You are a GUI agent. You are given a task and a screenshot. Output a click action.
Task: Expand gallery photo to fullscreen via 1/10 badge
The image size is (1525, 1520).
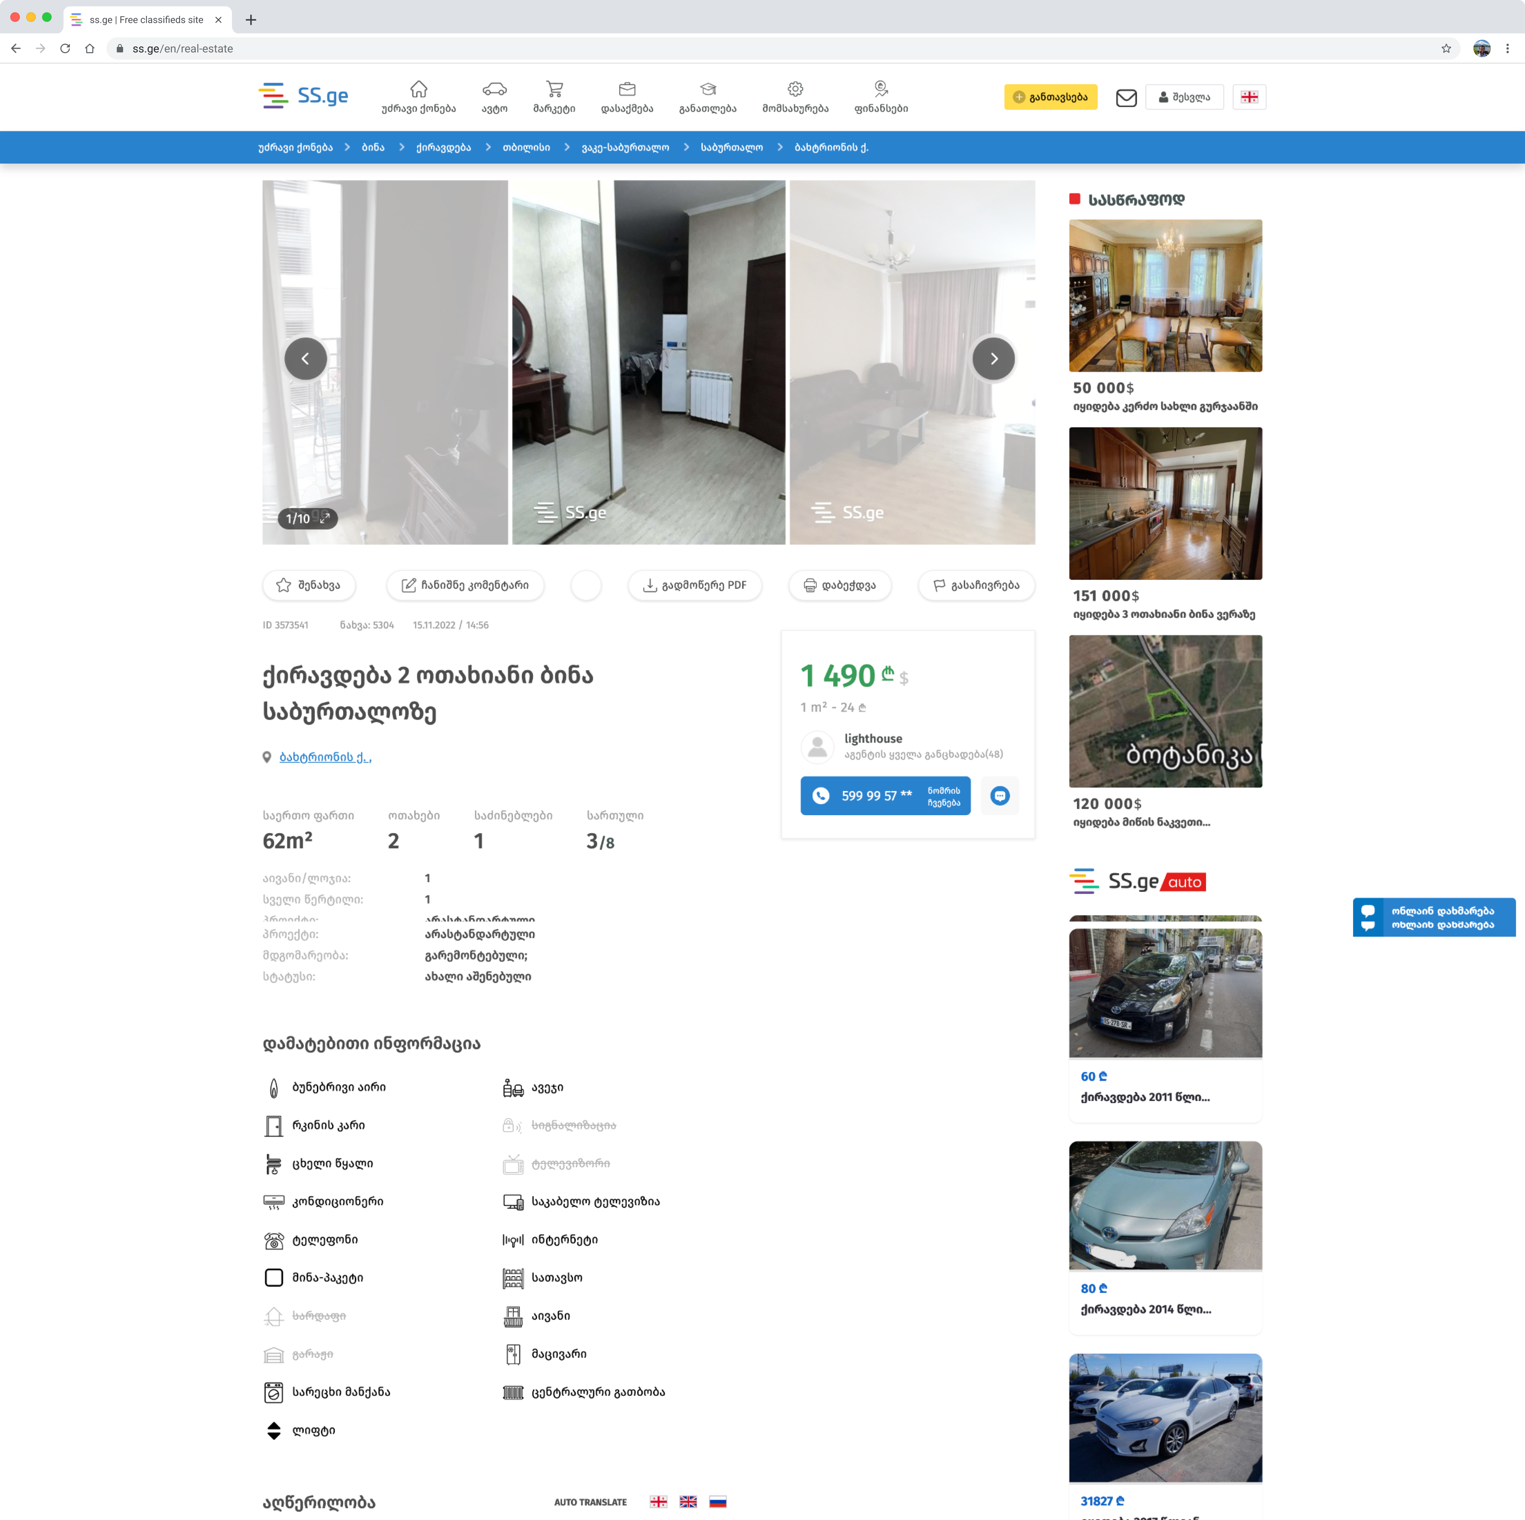click(308, 519)
